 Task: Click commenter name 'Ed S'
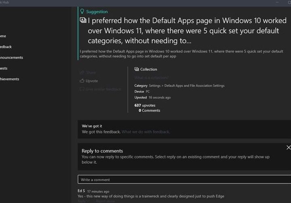(x=81, y=190)
